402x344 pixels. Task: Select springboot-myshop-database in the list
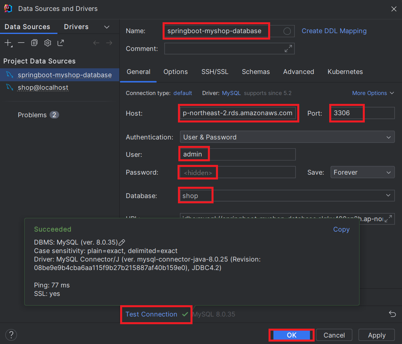[60, 75]
